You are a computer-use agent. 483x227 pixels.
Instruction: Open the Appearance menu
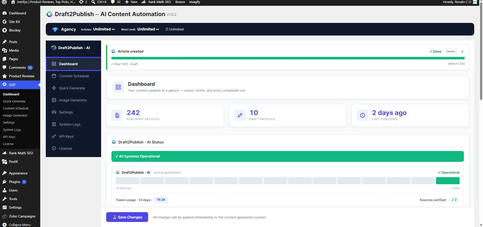pos(20,173)
